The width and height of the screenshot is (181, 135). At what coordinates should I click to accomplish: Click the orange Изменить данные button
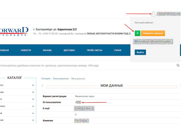click(x=153, y=33)
